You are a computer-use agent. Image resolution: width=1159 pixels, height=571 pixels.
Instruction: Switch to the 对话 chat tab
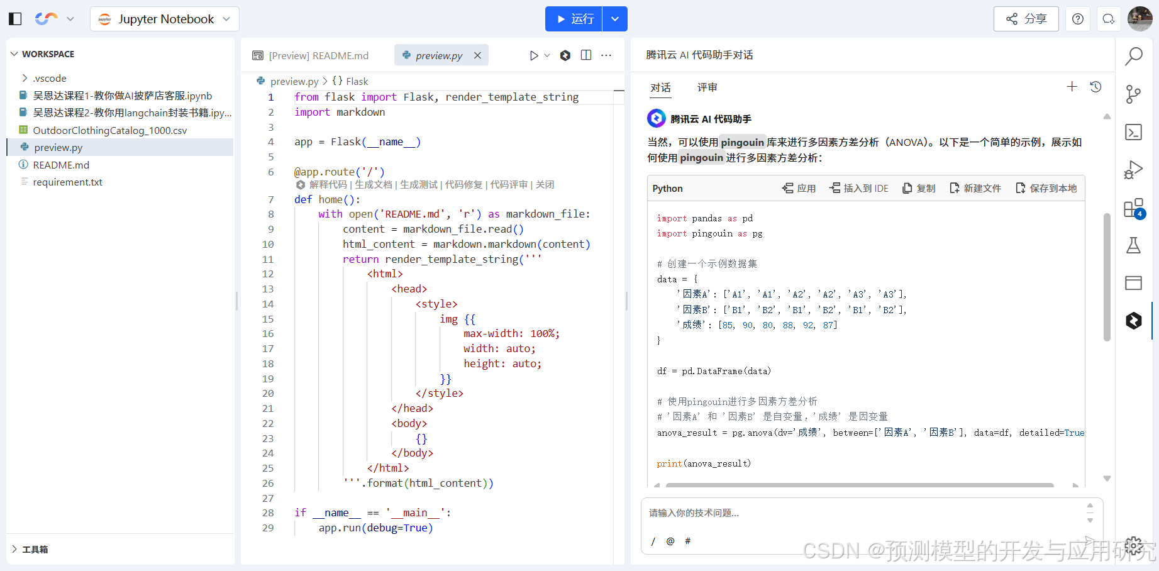tap(660, 87)
